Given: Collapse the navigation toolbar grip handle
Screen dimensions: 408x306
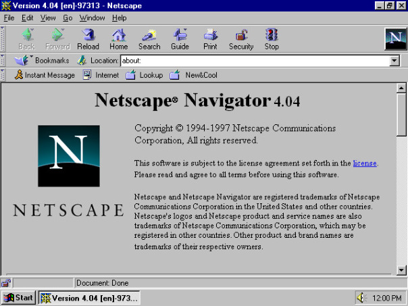Looking at the screenshot, I should 2,39.
